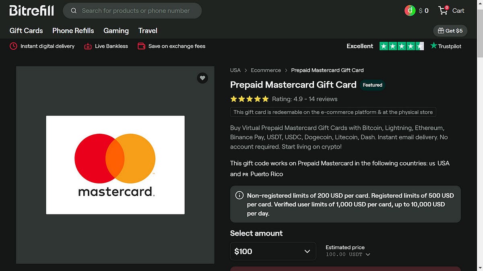Click the Bitrefill logo

tap(32, 10)
